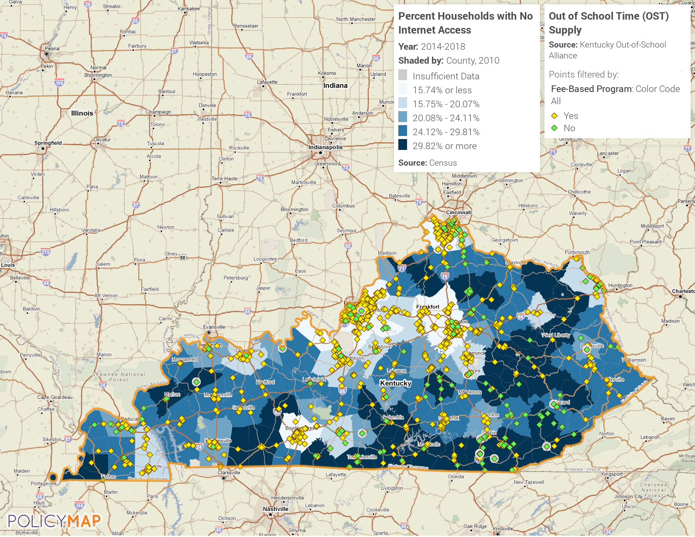Click the Illinois state label
Viewport: 695px width, 537px height.
pyautogui.click(x=82, y=113)
